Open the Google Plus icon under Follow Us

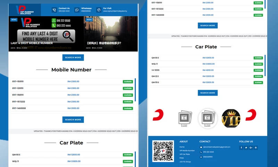251,148
